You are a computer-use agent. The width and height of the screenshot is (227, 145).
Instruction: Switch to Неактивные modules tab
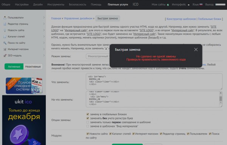(x=33, y=66)
